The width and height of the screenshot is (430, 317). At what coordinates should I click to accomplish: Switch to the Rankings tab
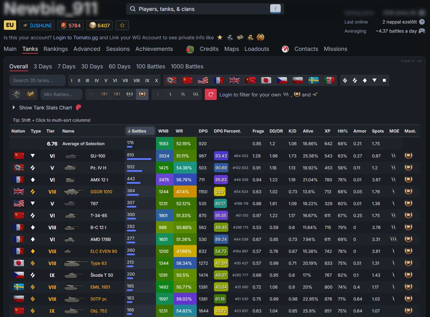(56, 49)
